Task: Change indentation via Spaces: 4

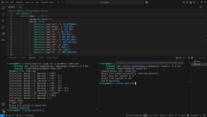Action: [x=163, y=115]
